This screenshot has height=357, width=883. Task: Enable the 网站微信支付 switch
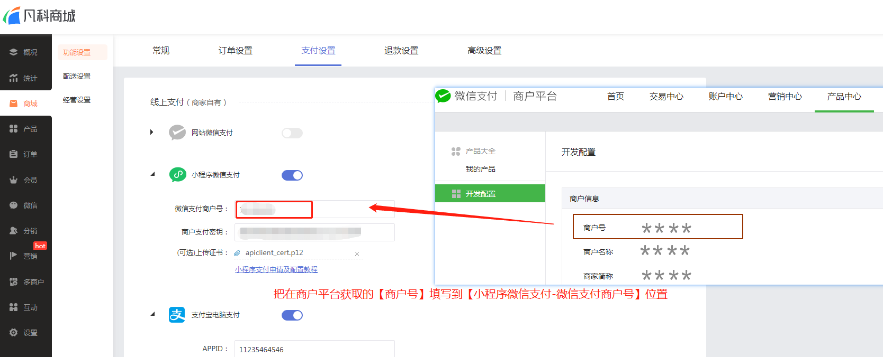coord(292,133)
